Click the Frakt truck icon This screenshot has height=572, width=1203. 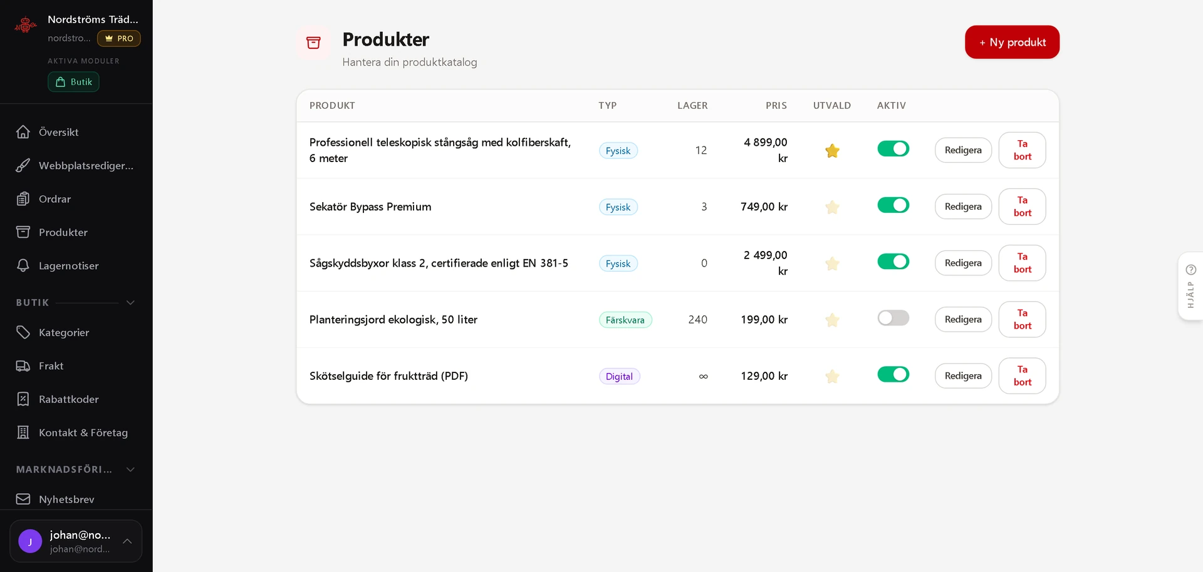click(23, 366)
